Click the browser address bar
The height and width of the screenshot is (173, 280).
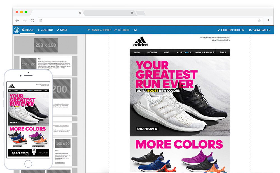click(151, 21)
